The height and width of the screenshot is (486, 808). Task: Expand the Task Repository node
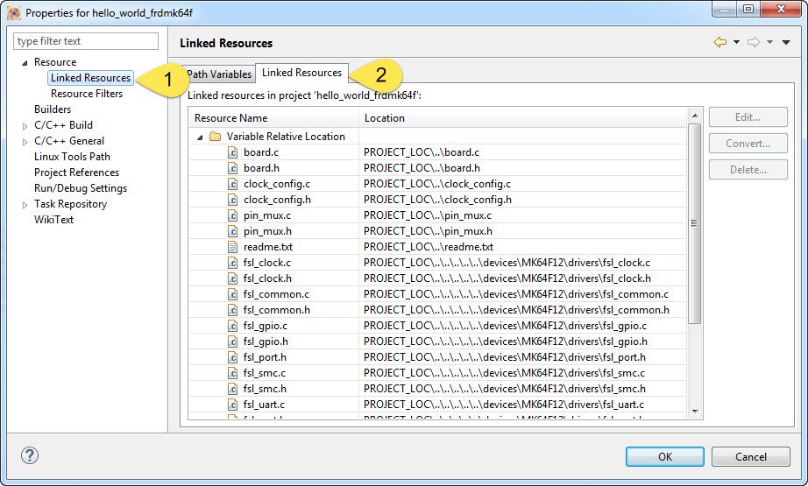pos(25,204)
